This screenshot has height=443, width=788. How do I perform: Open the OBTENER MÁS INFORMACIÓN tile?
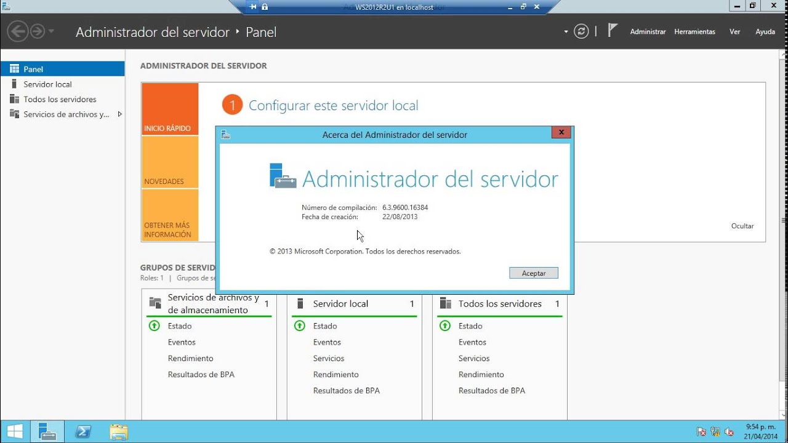tap(170, 215)
